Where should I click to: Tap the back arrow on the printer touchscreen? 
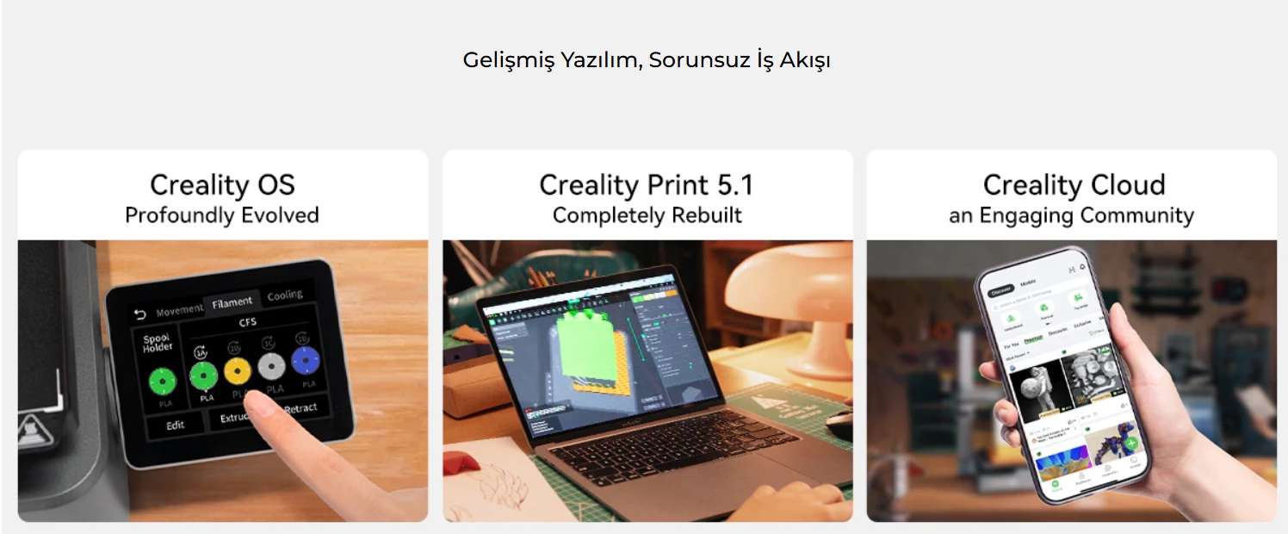click(x=141, y=313)
